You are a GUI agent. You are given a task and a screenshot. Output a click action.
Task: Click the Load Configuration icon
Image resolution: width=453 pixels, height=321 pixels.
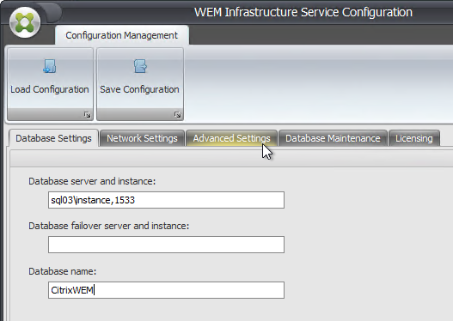[49, 66]
